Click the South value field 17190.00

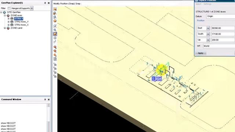223,34
